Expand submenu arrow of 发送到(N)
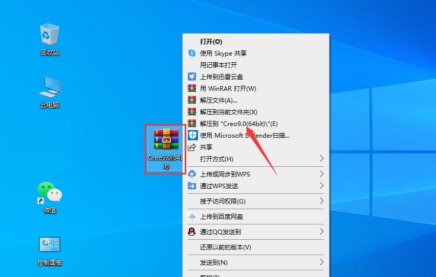 322,262
